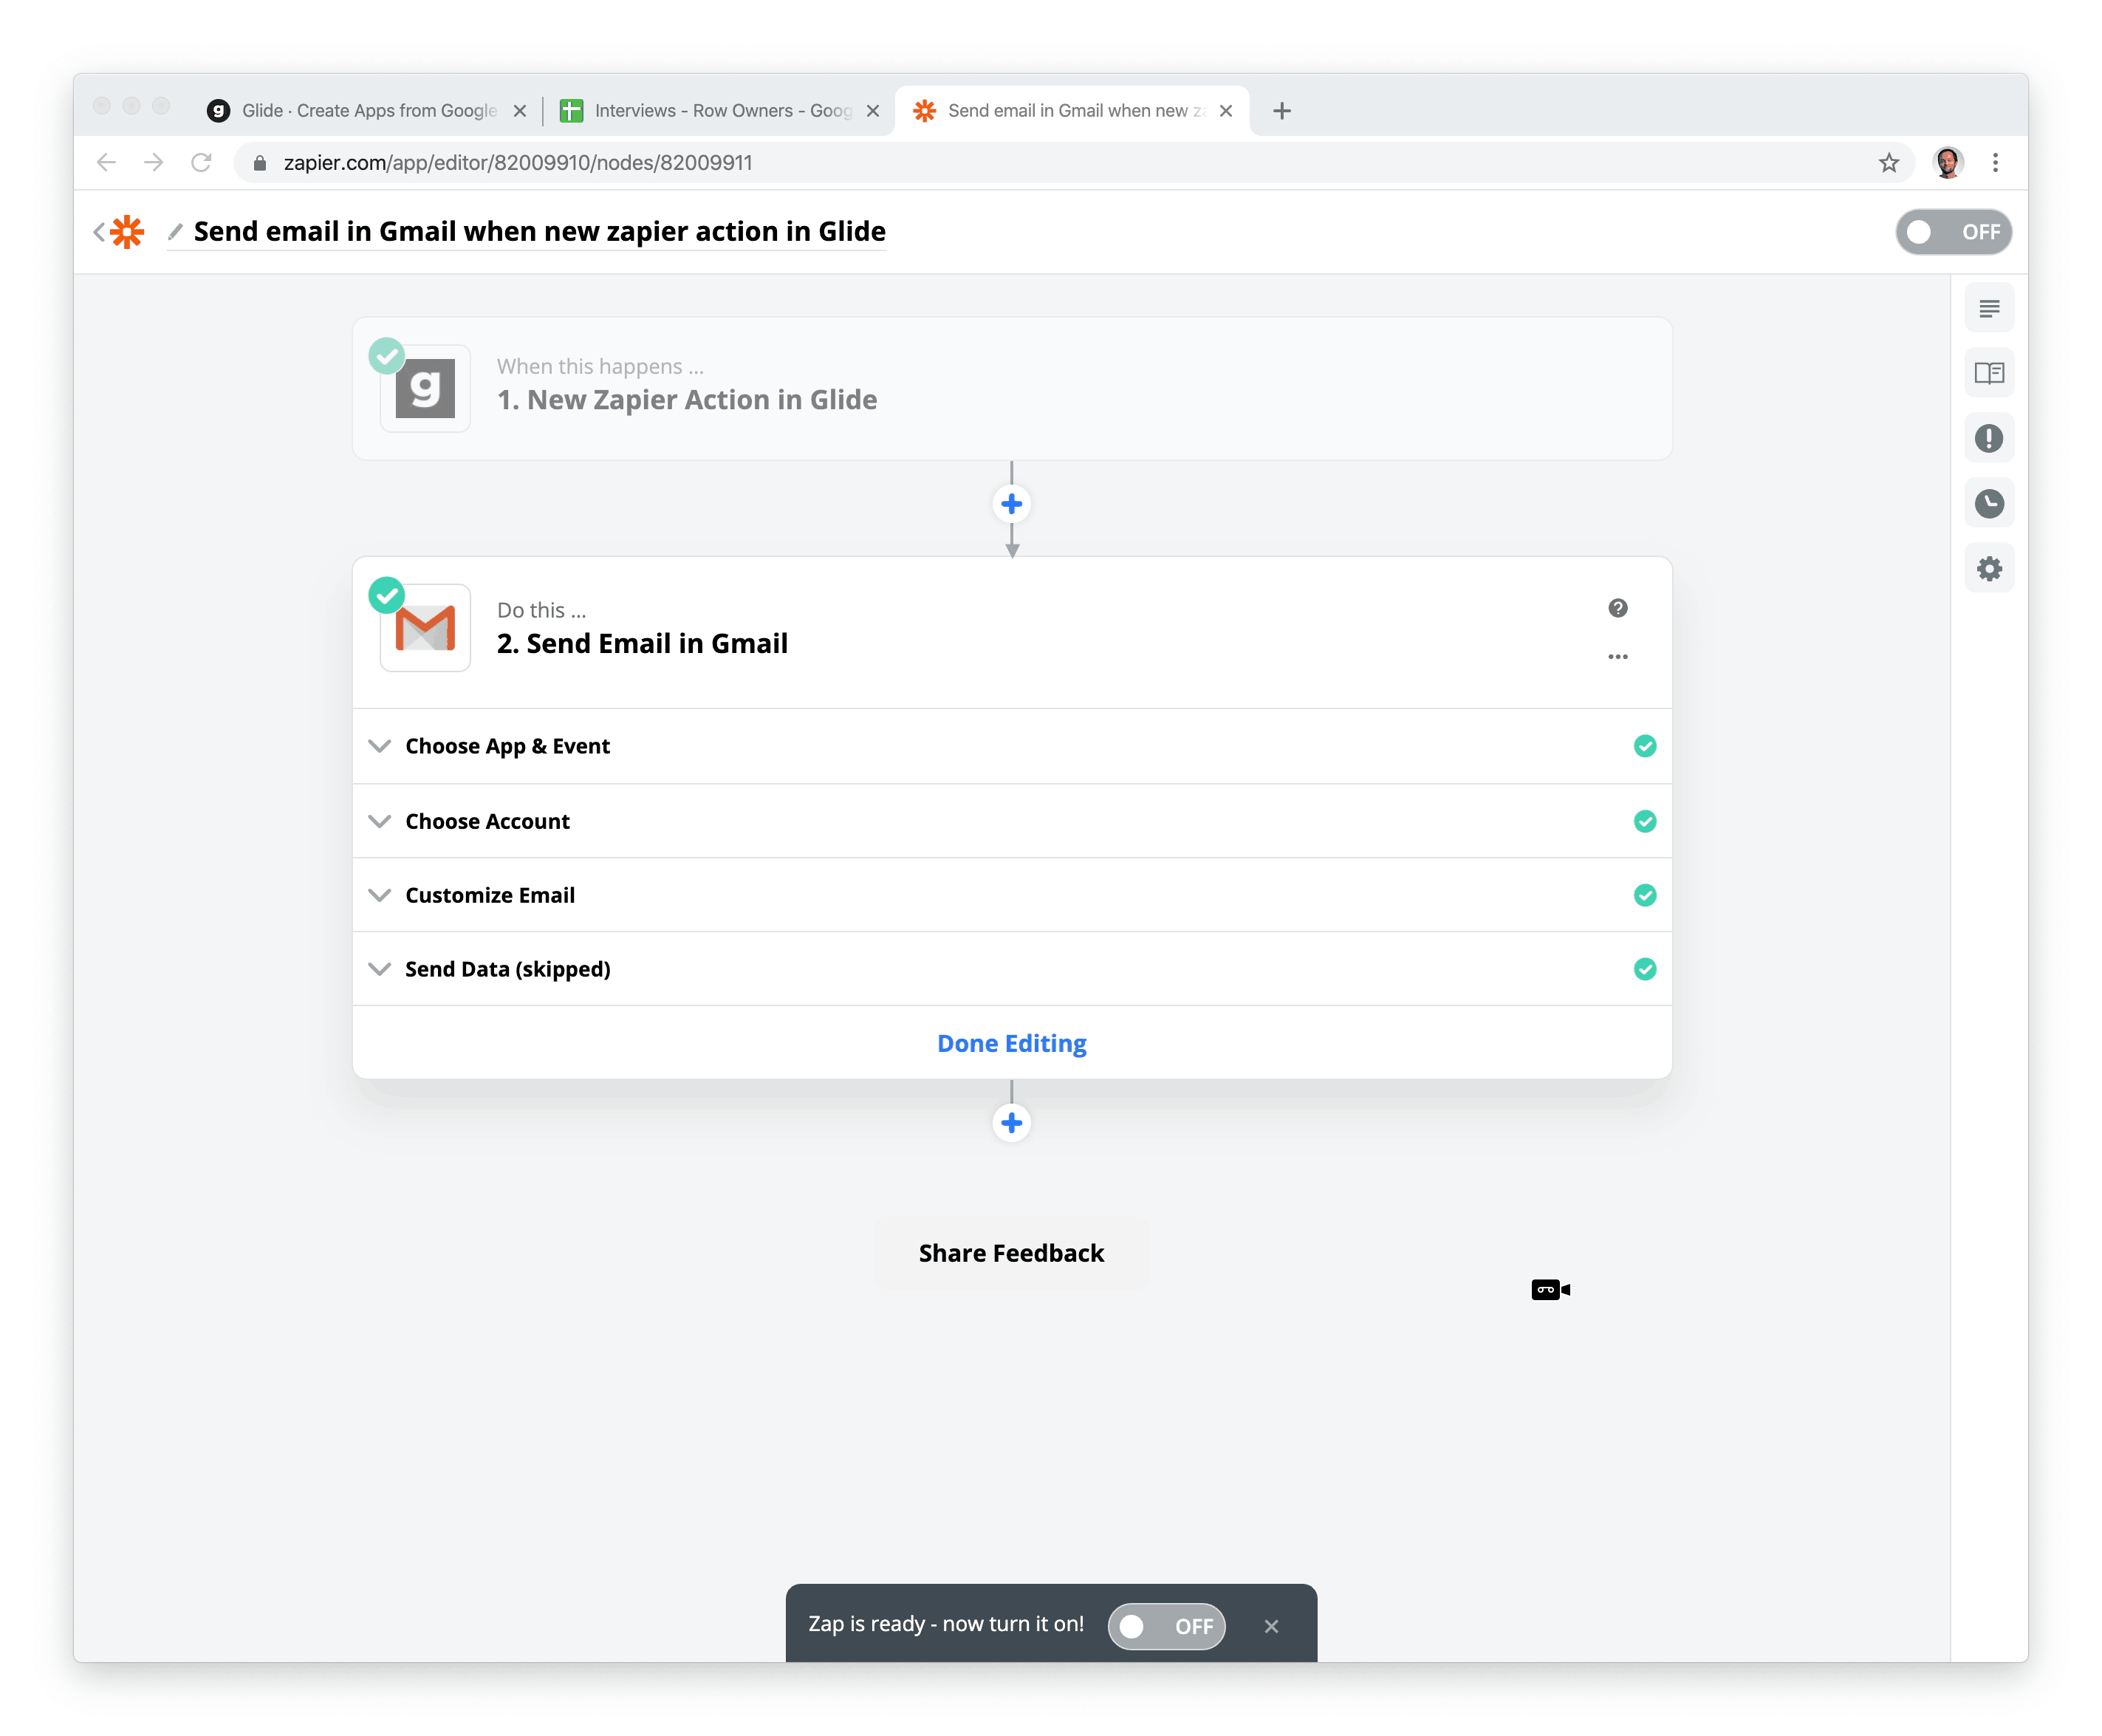This screenshot has width=2102, height=1736.
Task: Click the help question mark on Gmail step
Action: click(x=1617, y=608)
